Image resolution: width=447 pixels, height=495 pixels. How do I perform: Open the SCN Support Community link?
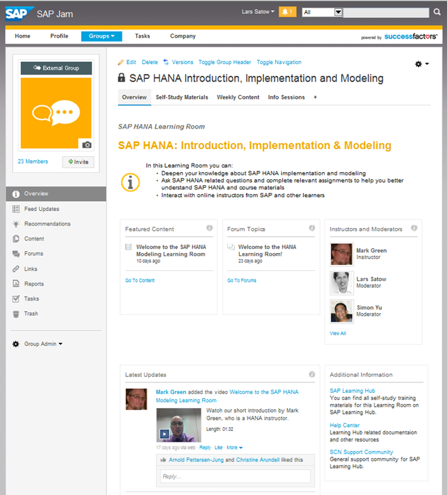361,452
